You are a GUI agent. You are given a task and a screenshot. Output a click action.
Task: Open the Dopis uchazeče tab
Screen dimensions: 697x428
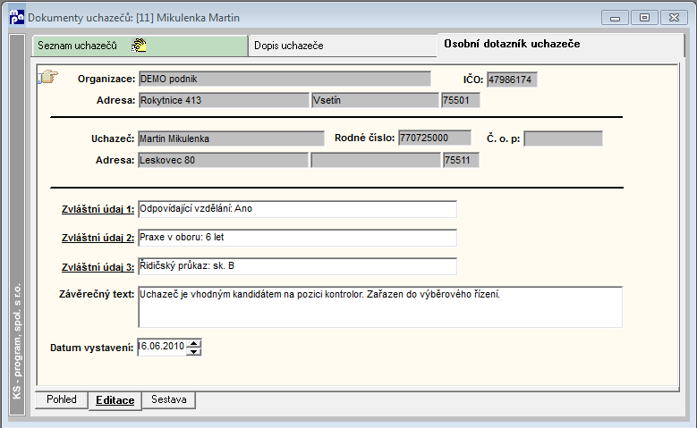click(x=343, y=46)
